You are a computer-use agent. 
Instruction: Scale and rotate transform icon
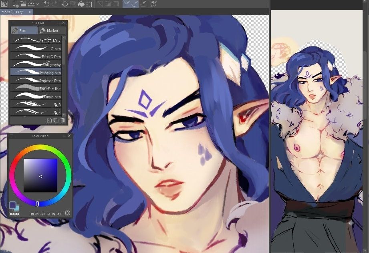(89, 4)
